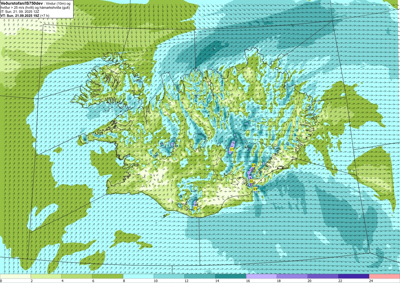This screenshot has width=400, height=283.
Task: Click the legend scale number 4
Action: [x=62, y=281]
